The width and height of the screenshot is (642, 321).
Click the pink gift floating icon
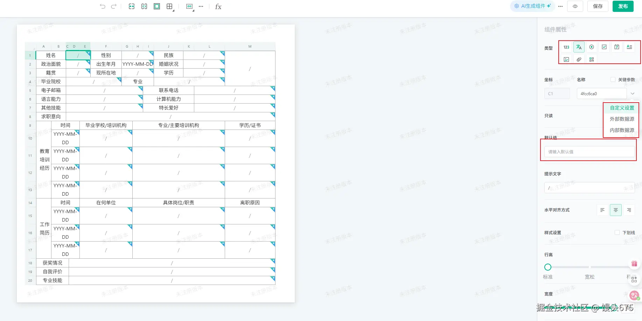pos(634,264)
